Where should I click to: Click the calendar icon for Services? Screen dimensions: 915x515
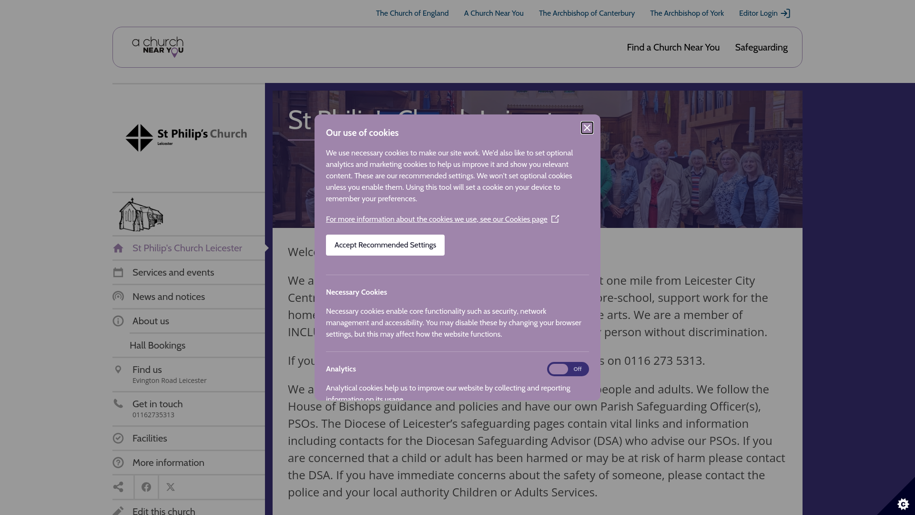tap(118, 272)
